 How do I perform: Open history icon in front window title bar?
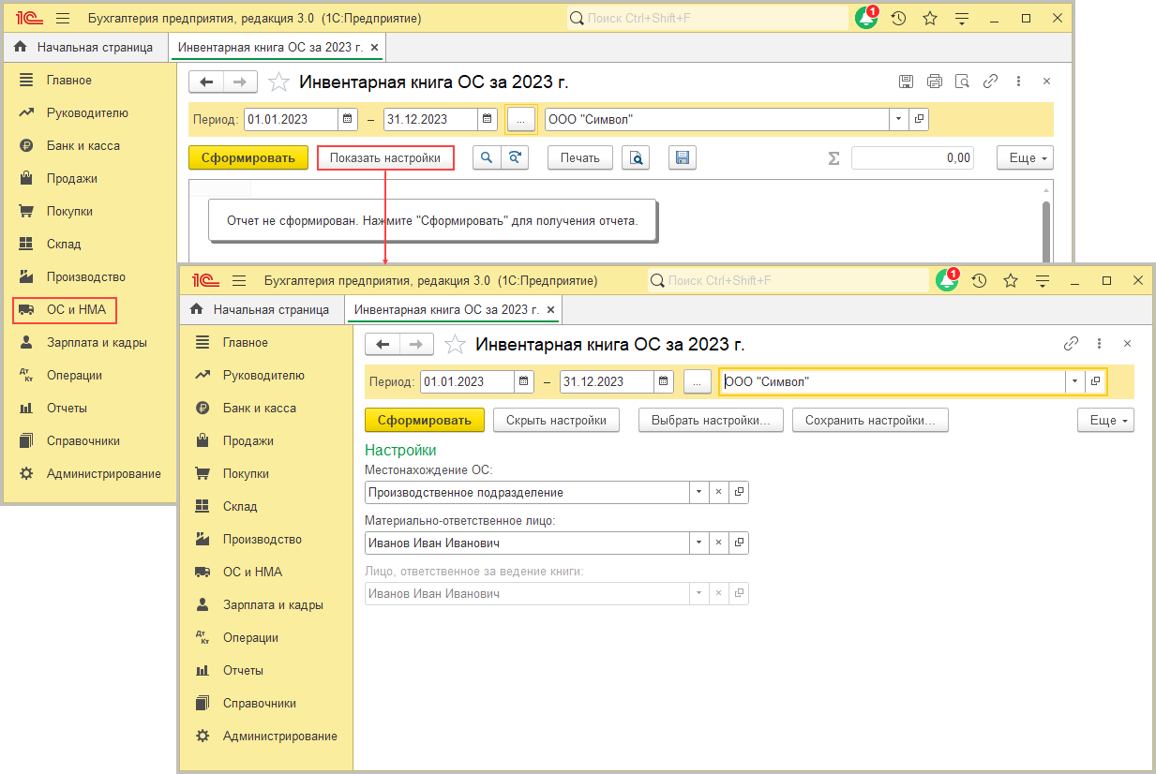979,280
